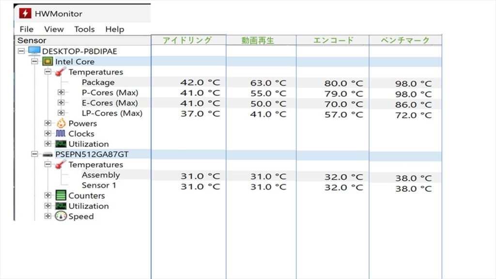The width and height of the screenshot is (496, 279).
Task: Expand the Counters section
Action: coord(48,195)
